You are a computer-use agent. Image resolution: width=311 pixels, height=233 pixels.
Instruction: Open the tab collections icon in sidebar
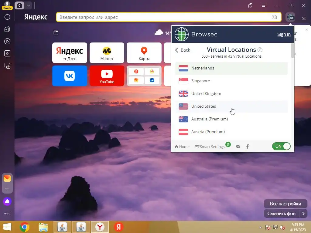7,29
